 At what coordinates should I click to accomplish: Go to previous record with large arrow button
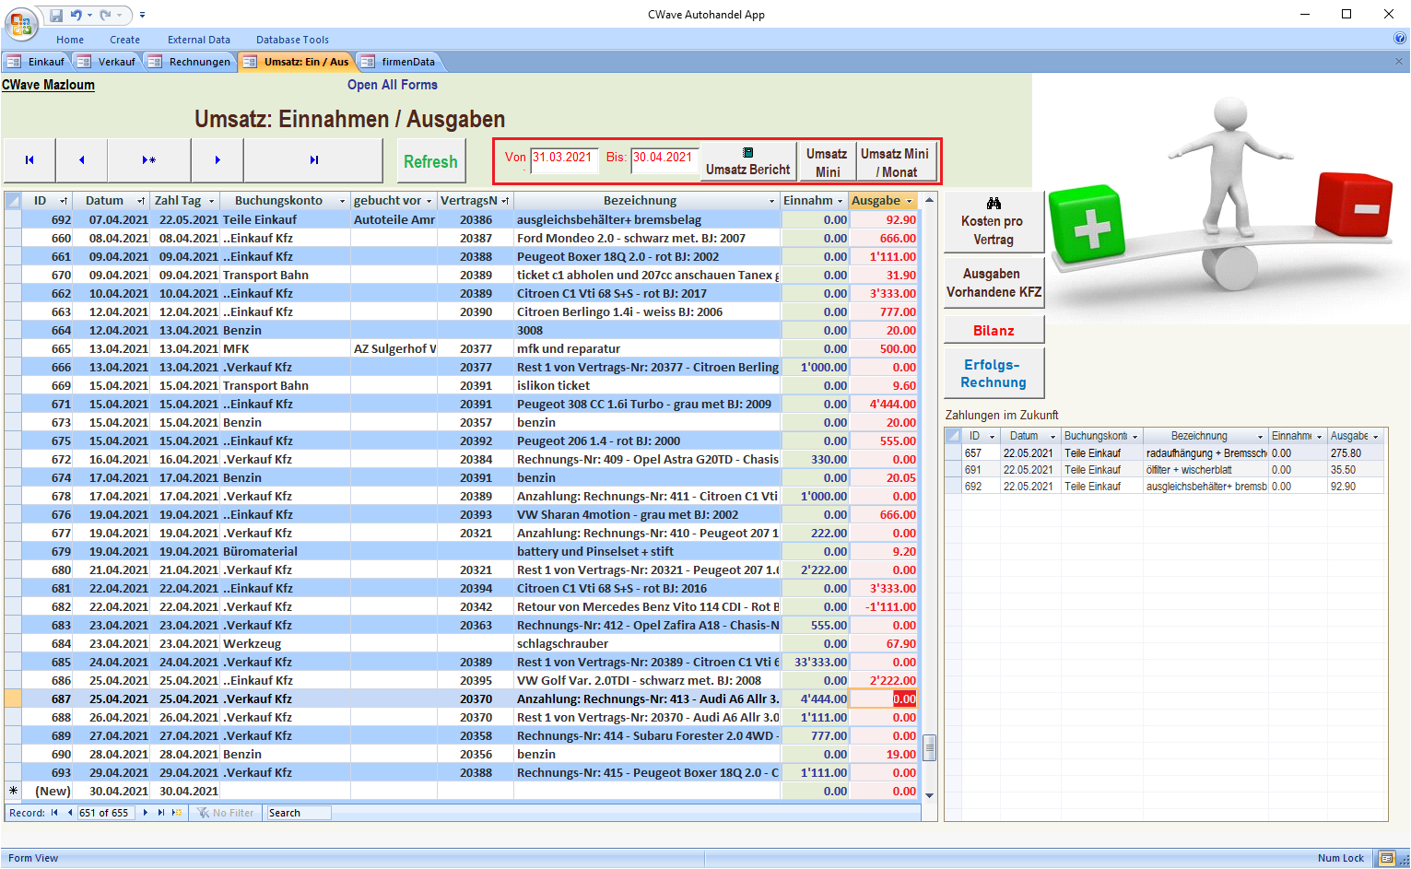pos(81,160)
